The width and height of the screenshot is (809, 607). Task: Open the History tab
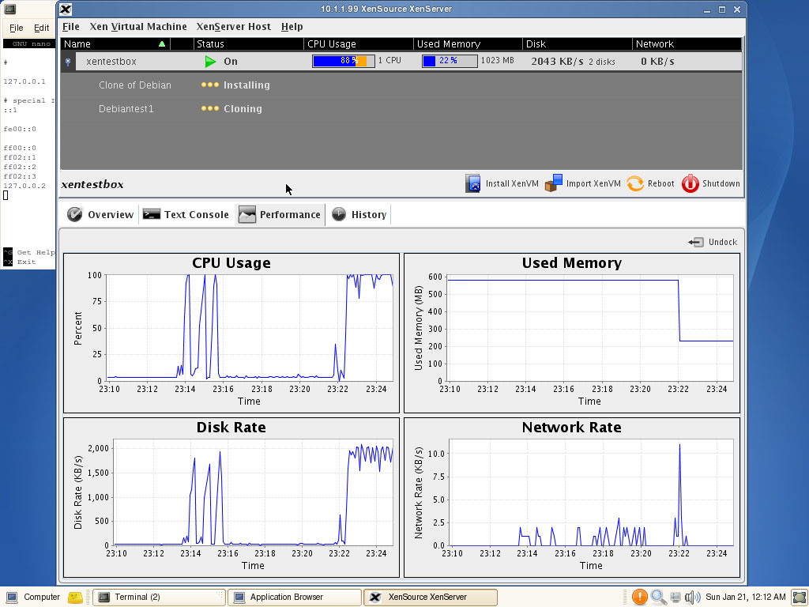click(x=359, y=215)
